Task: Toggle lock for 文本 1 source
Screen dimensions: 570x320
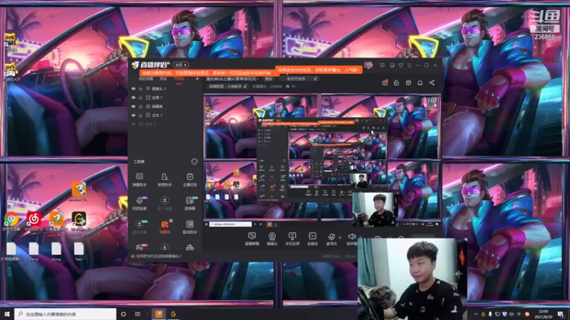Action: 140,115
